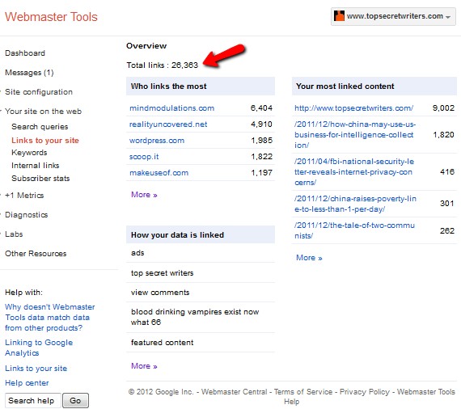Select Search queries in the sidebar
Screen dimensions: 461x409
tap(40, 127)
